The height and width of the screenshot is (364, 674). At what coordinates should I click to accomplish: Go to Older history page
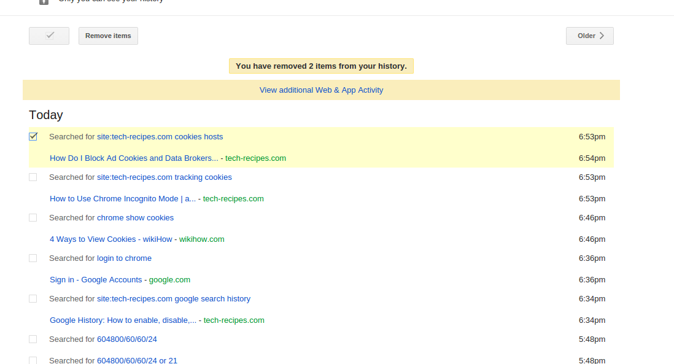pos(589,36)
